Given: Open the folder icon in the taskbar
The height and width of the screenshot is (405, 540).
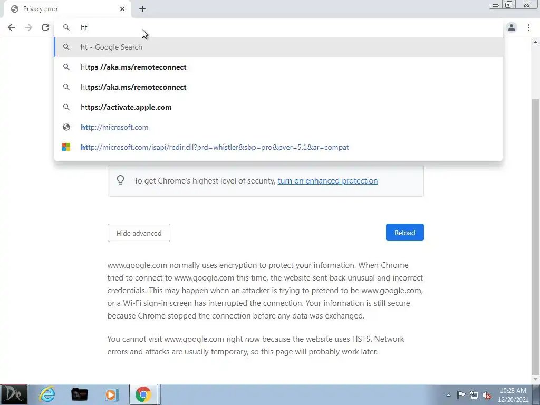Looking at the screenshot, I should point(79,394).
